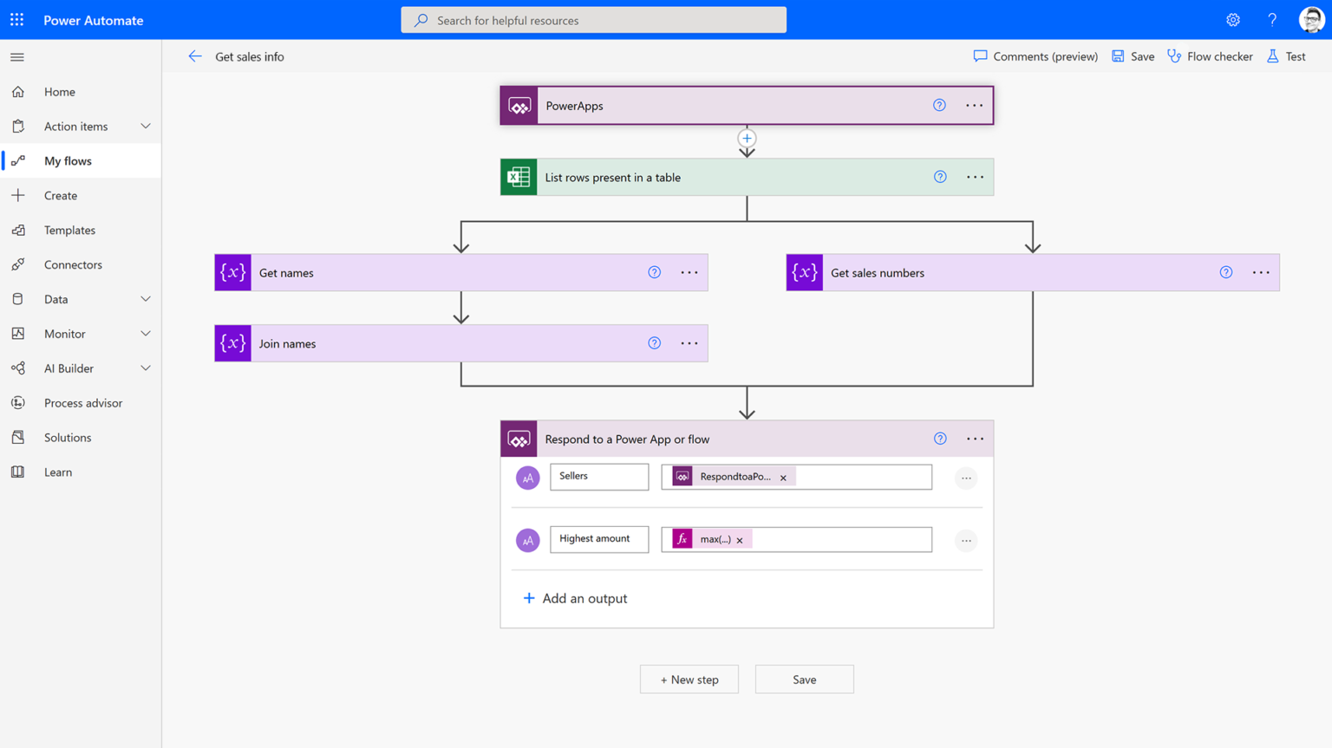Remove the RespondtoaPo token with its x
Screen dimensions: 1332x748
pyautogui.click(x=783, y=477)
